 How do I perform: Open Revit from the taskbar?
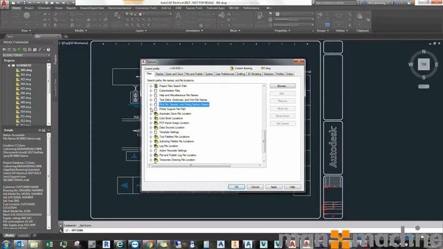[106, 244]
